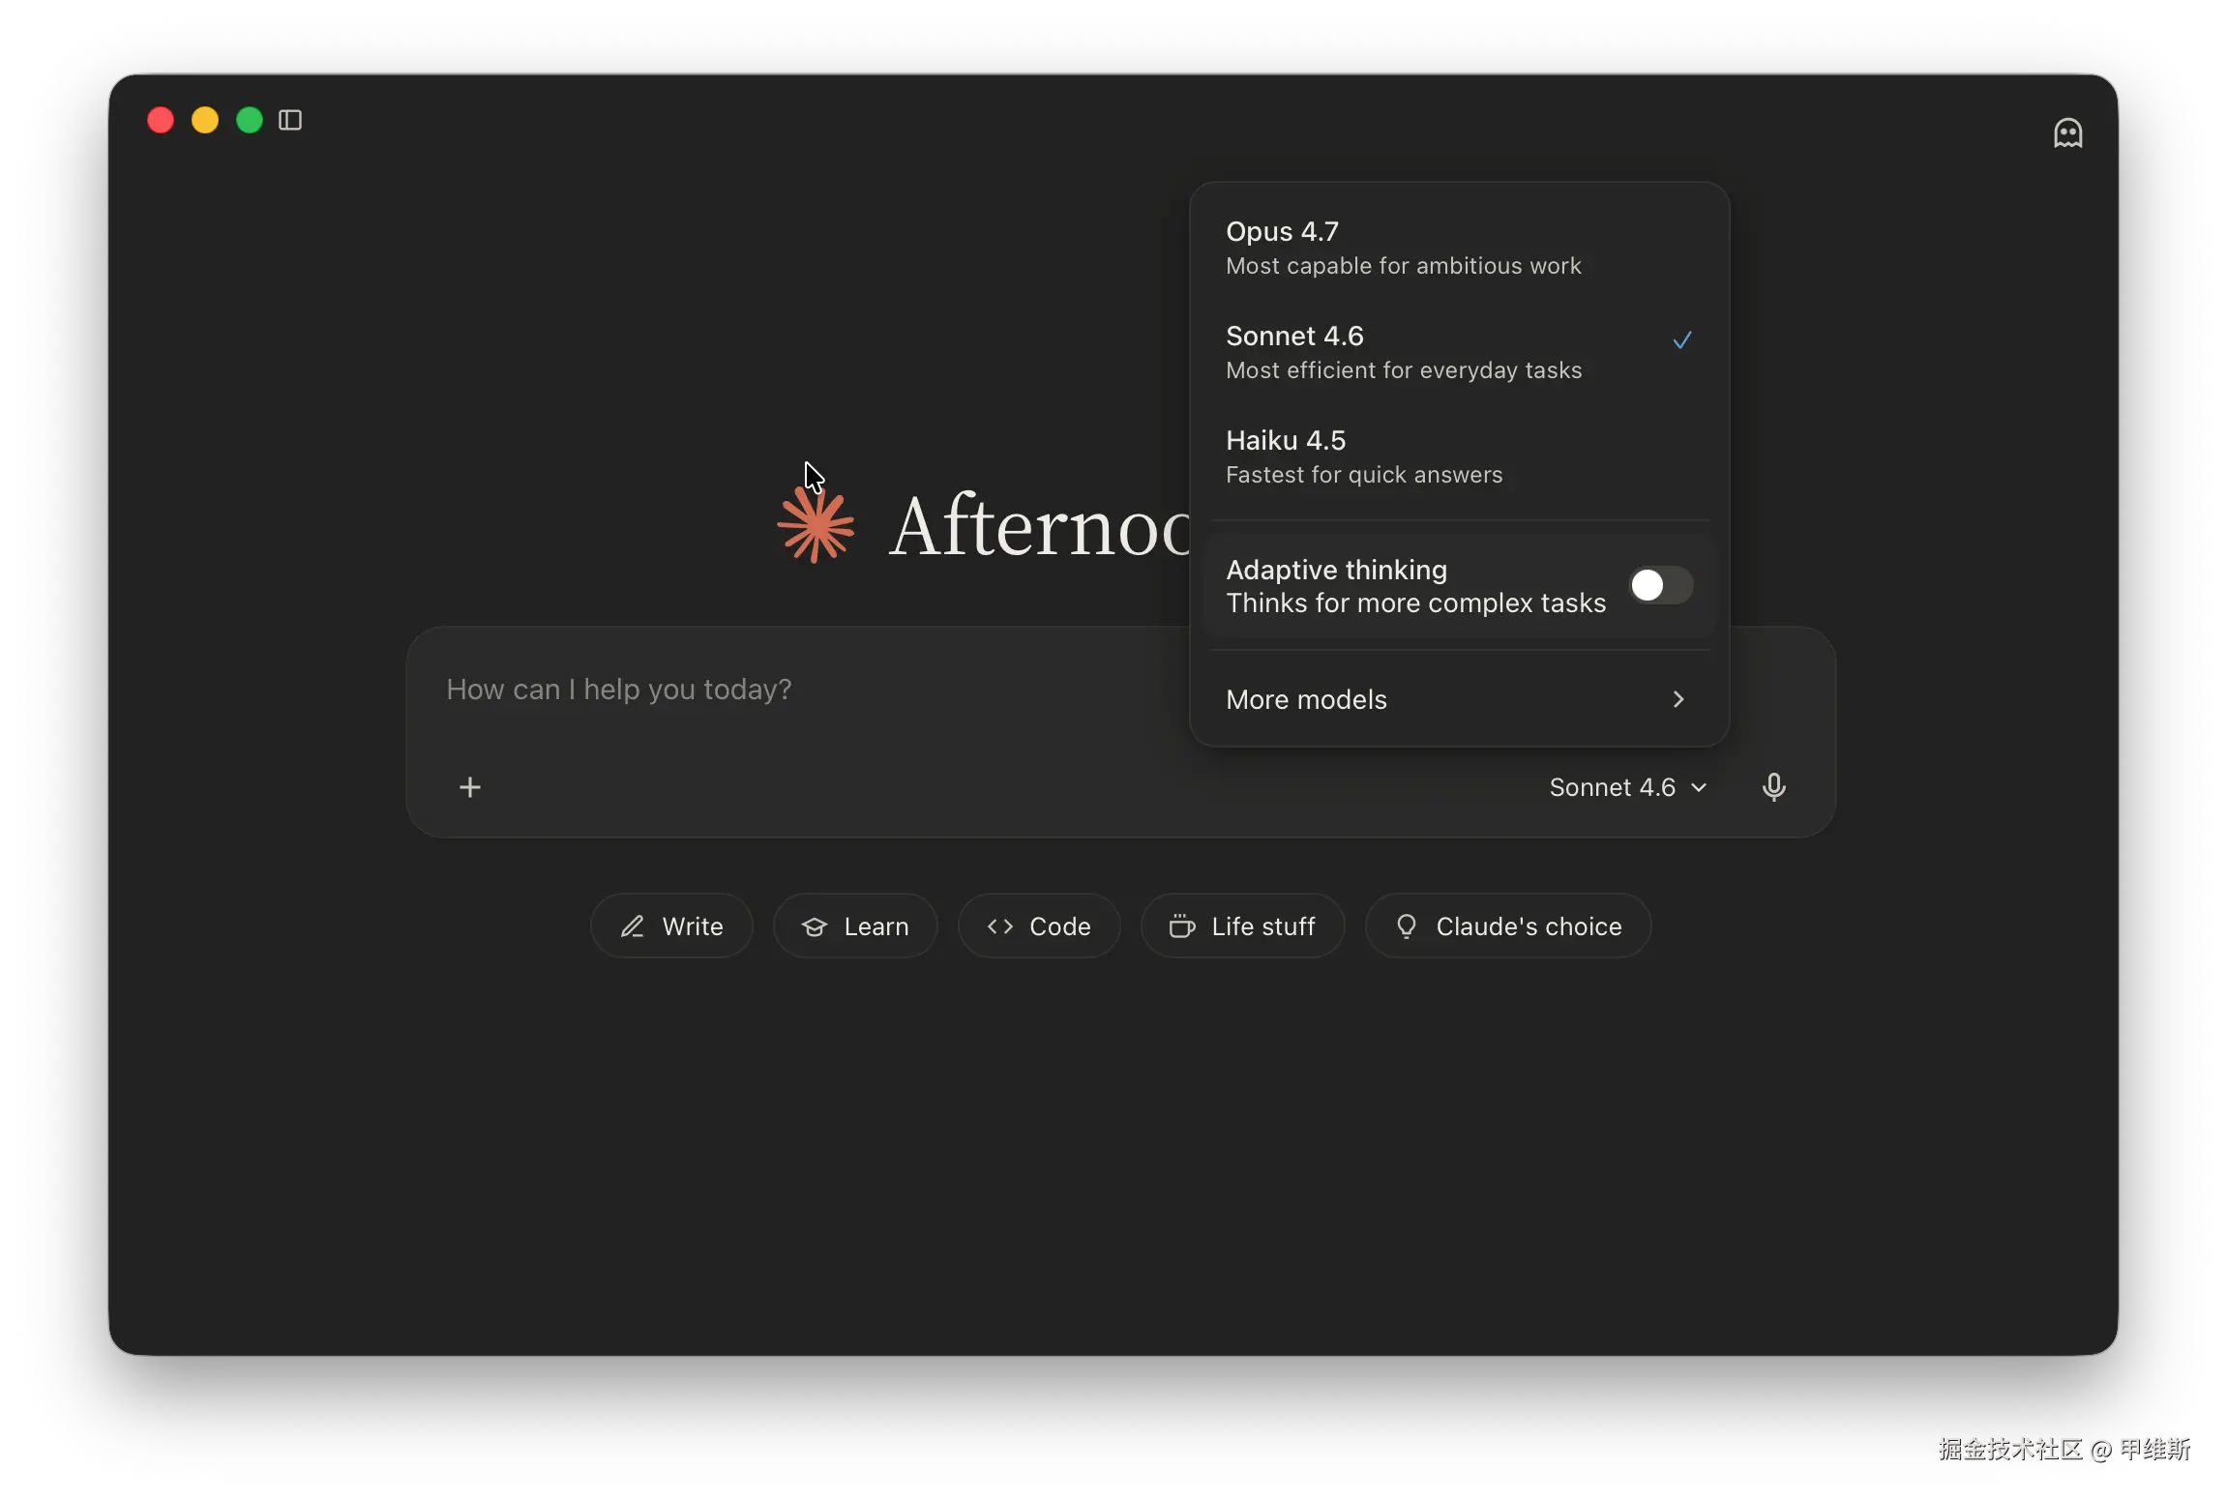
Task: Maximize the window with green button
Action: pos(250,120)
